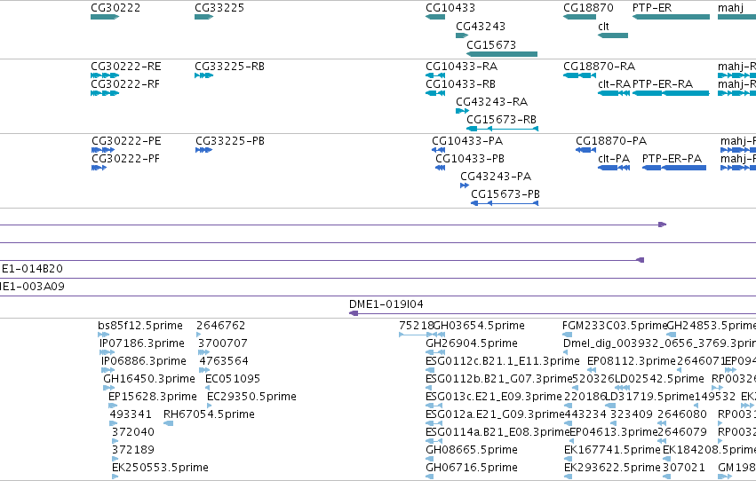Select the clt gene glyph

tap(613, 35)
